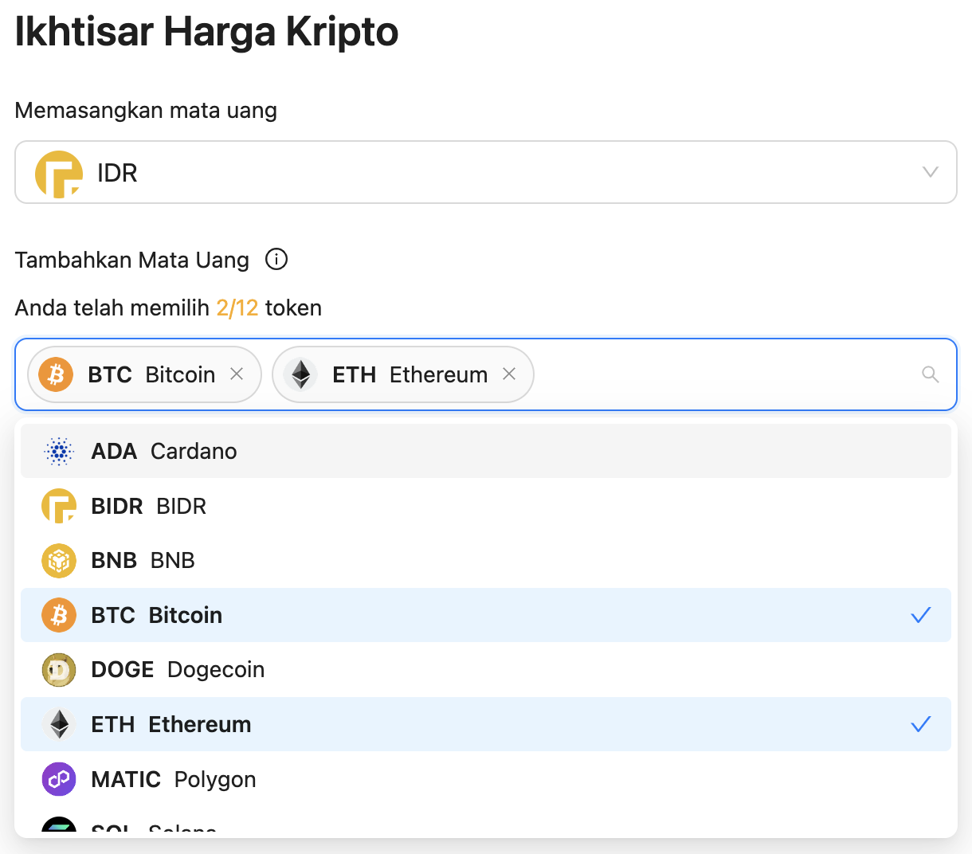This screenshot has width=972, height=854.
Task: Open the IDR pairing currency dropdown
Action: click(486, 172)
